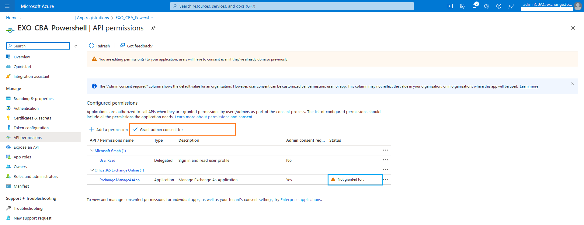Collapse the Office 365 Exchange Online (1) group

[92, 170]
